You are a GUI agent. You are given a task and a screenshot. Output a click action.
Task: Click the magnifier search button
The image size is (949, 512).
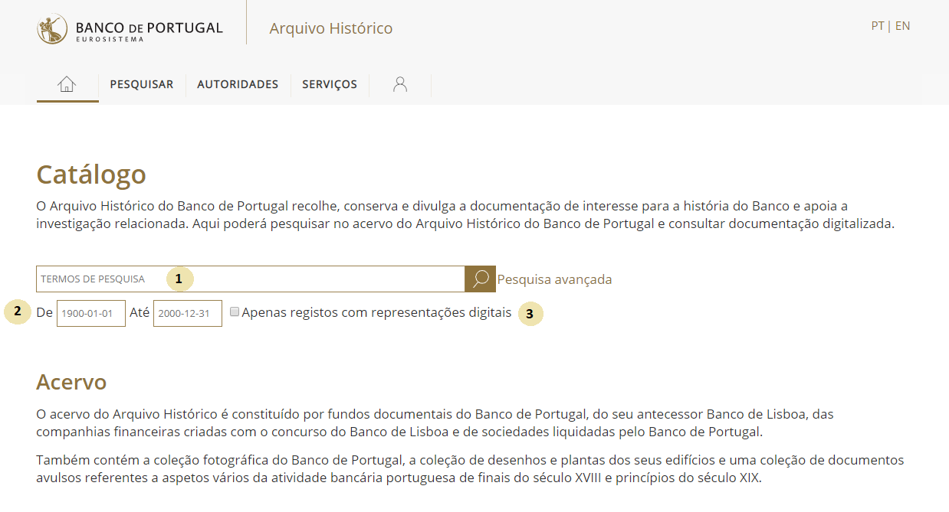coord(481,279)
